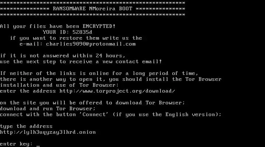Click the 'All your files have been ENCRYPTED!' line
The width and height of the screenshot is (265, 147).
(58, 26)
